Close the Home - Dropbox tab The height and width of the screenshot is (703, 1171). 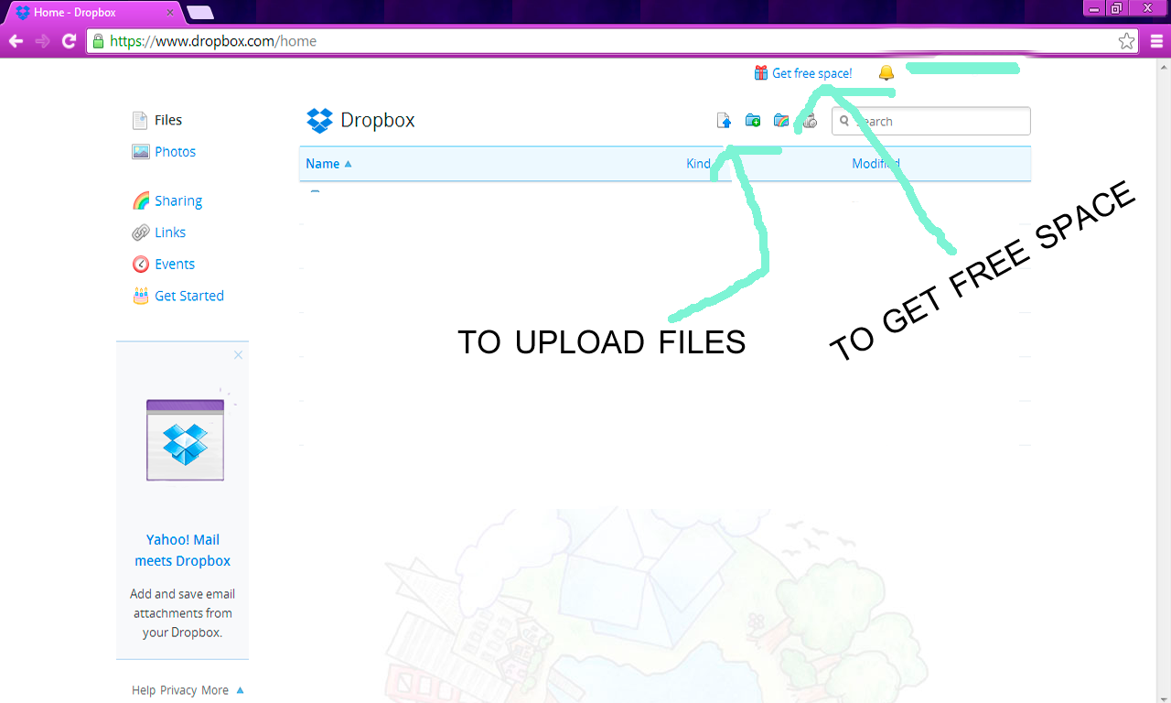click(170, 13)
